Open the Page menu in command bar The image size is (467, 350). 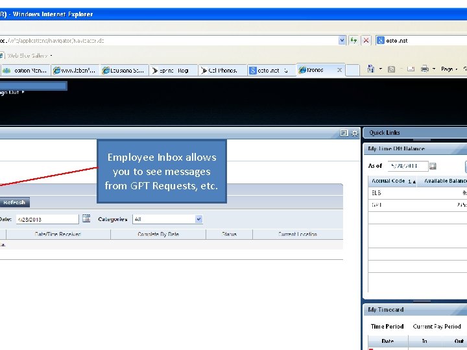(449, 69)
